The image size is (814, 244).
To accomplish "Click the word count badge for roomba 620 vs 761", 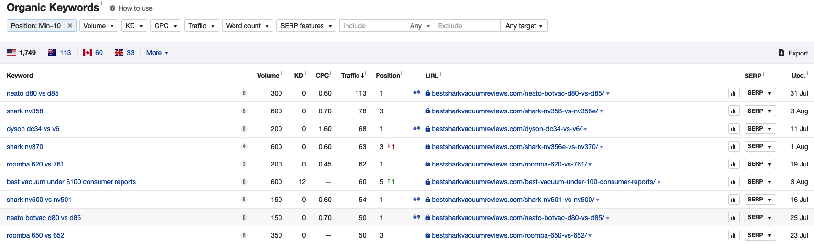I will (x=244, y=164).
